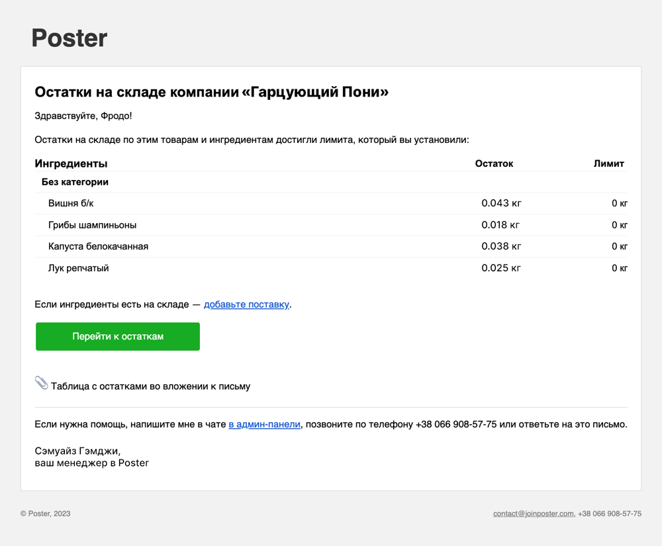Follow the «в админ-панели» link
The height and width of the screenshot is (546, 662).
pos(264,424)
